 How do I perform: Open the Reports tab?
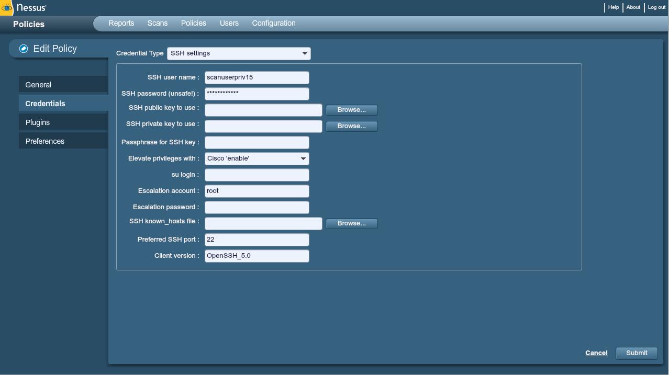(x=121, y=24)
